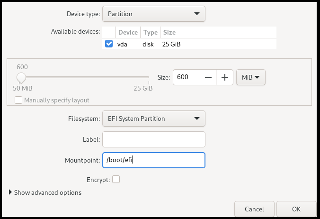The image size is (320, 219).
Task: Open the MiB unit dropdown
Action: pos(250,77)
